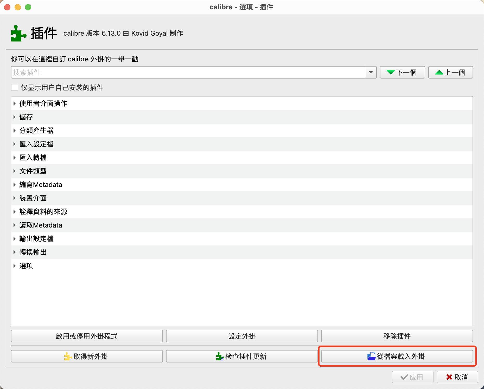The width and height of the screenshot is (484, 389).
Task: Click the green puzzle piece plugin icon
Action: [18, 33]
